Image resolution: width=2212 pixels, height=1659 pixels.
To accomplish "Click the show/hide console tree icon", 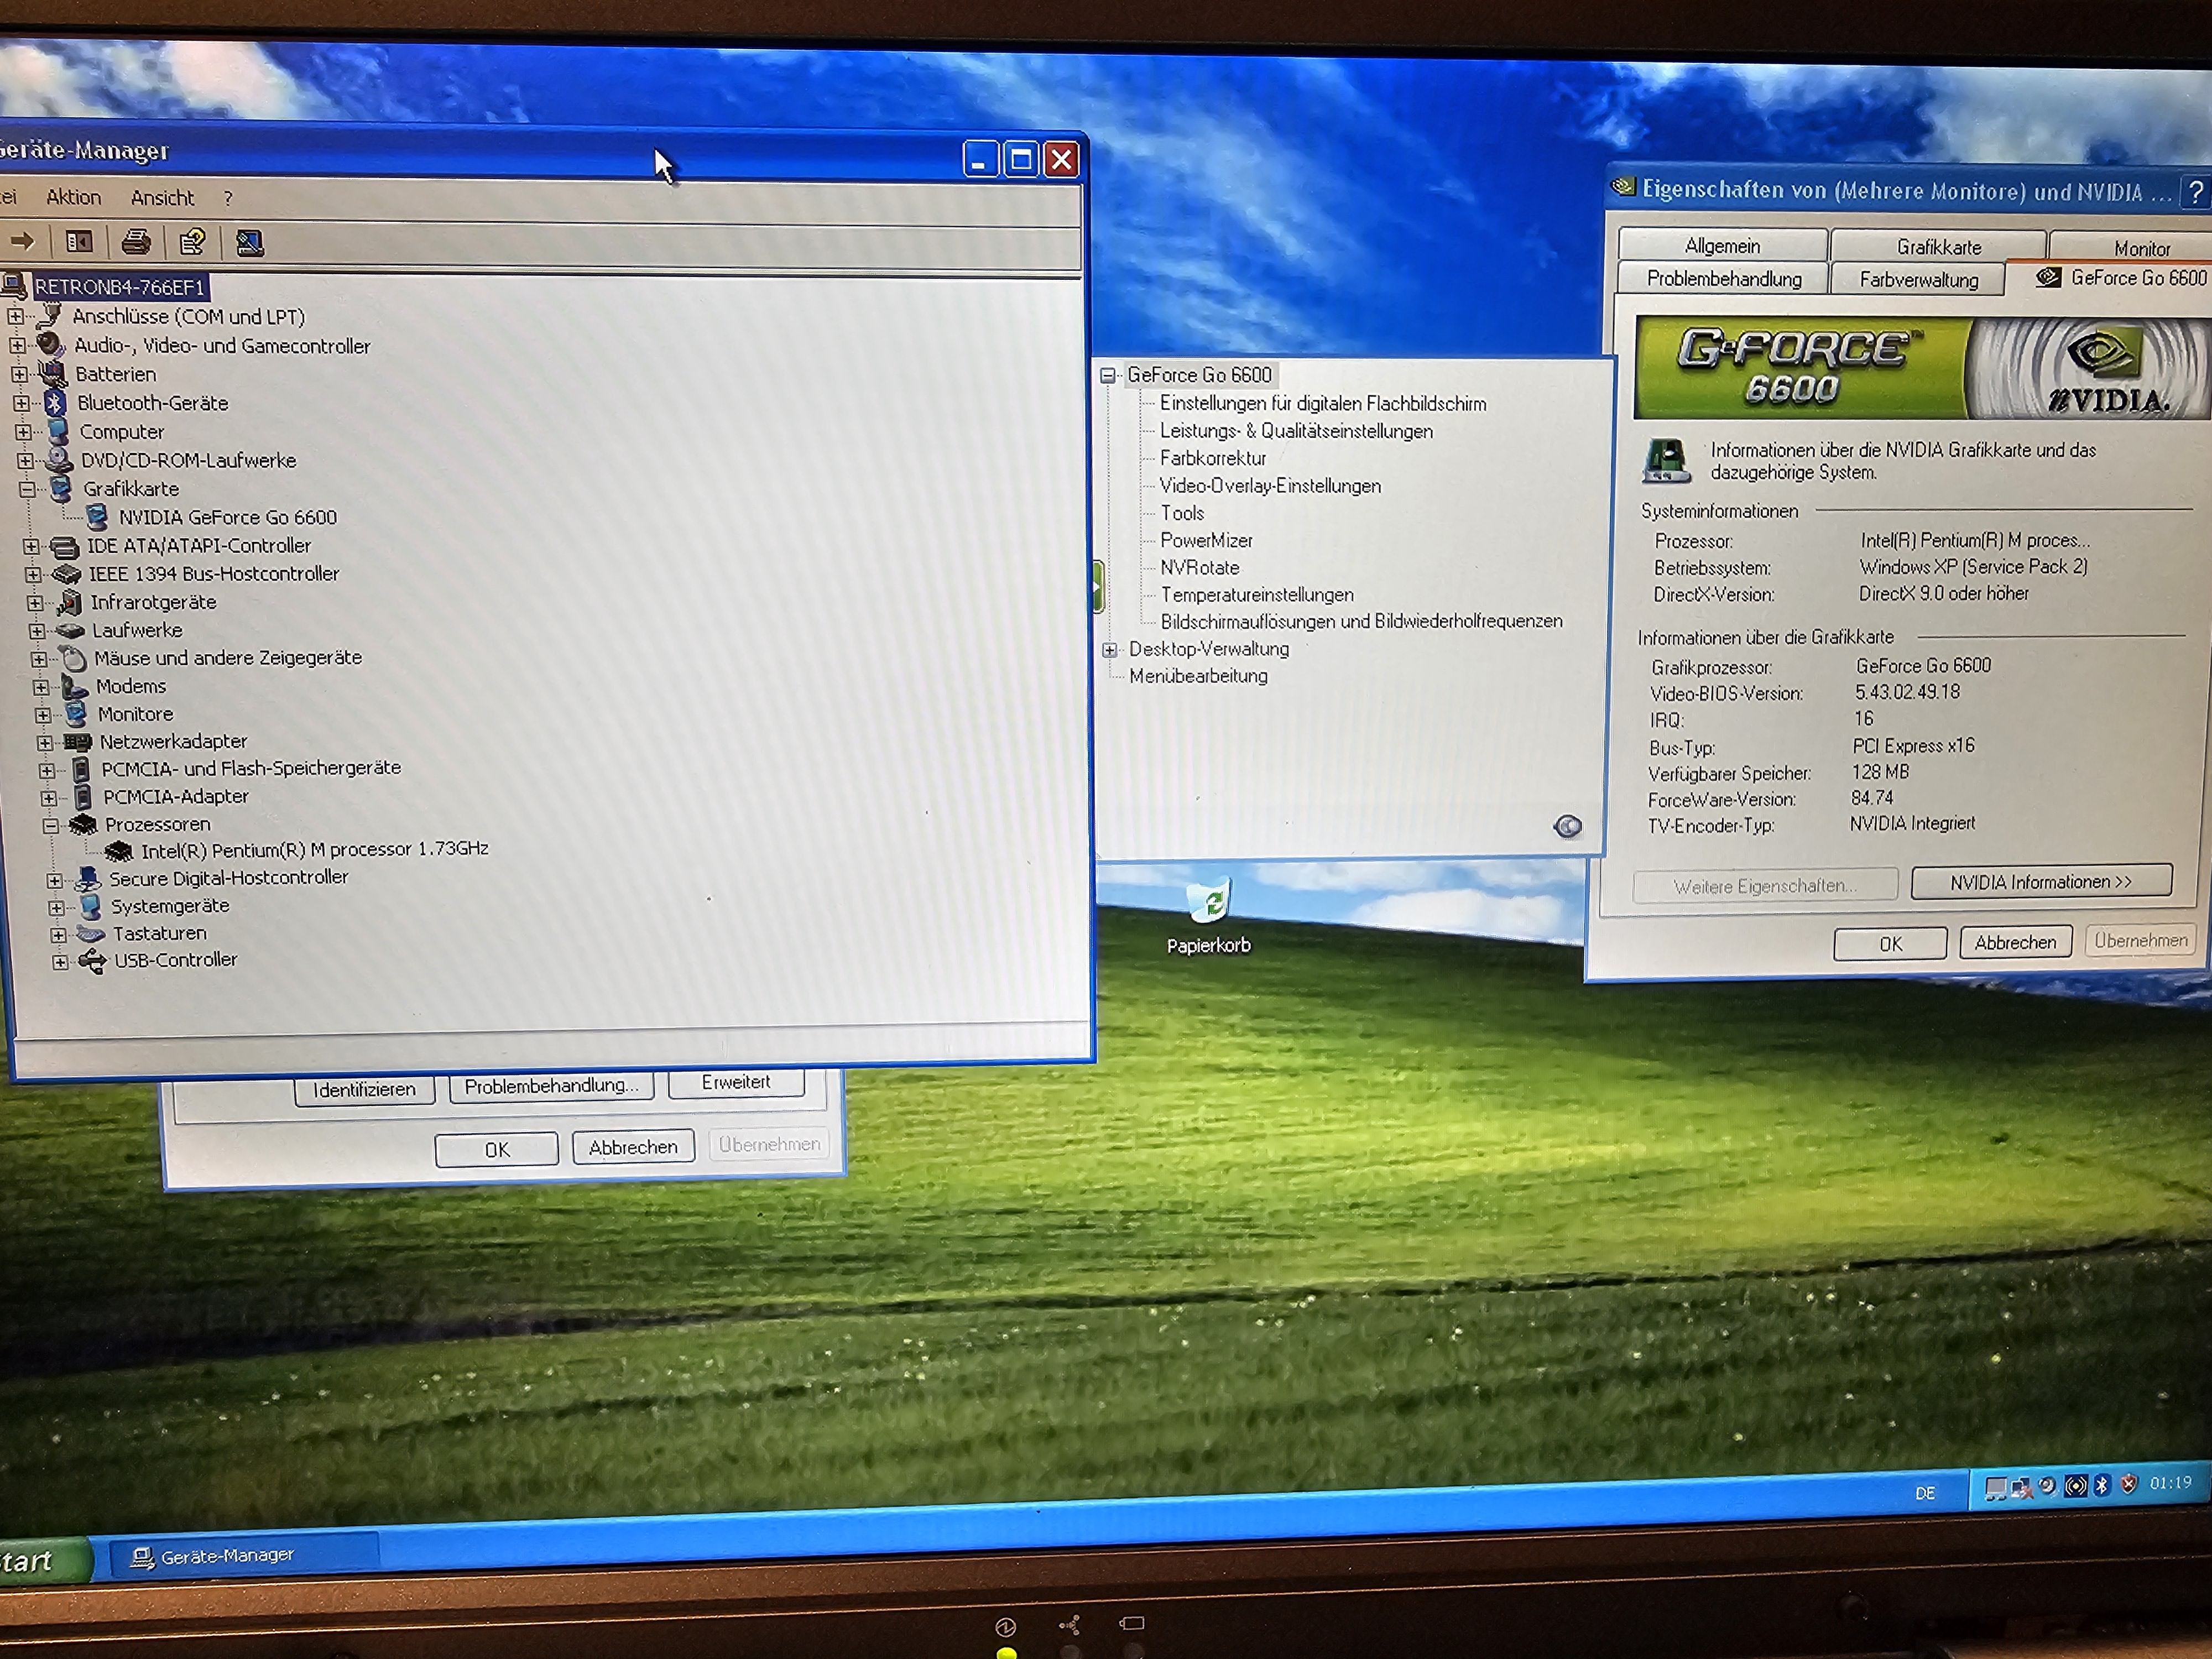I will [x=79, y=241].
